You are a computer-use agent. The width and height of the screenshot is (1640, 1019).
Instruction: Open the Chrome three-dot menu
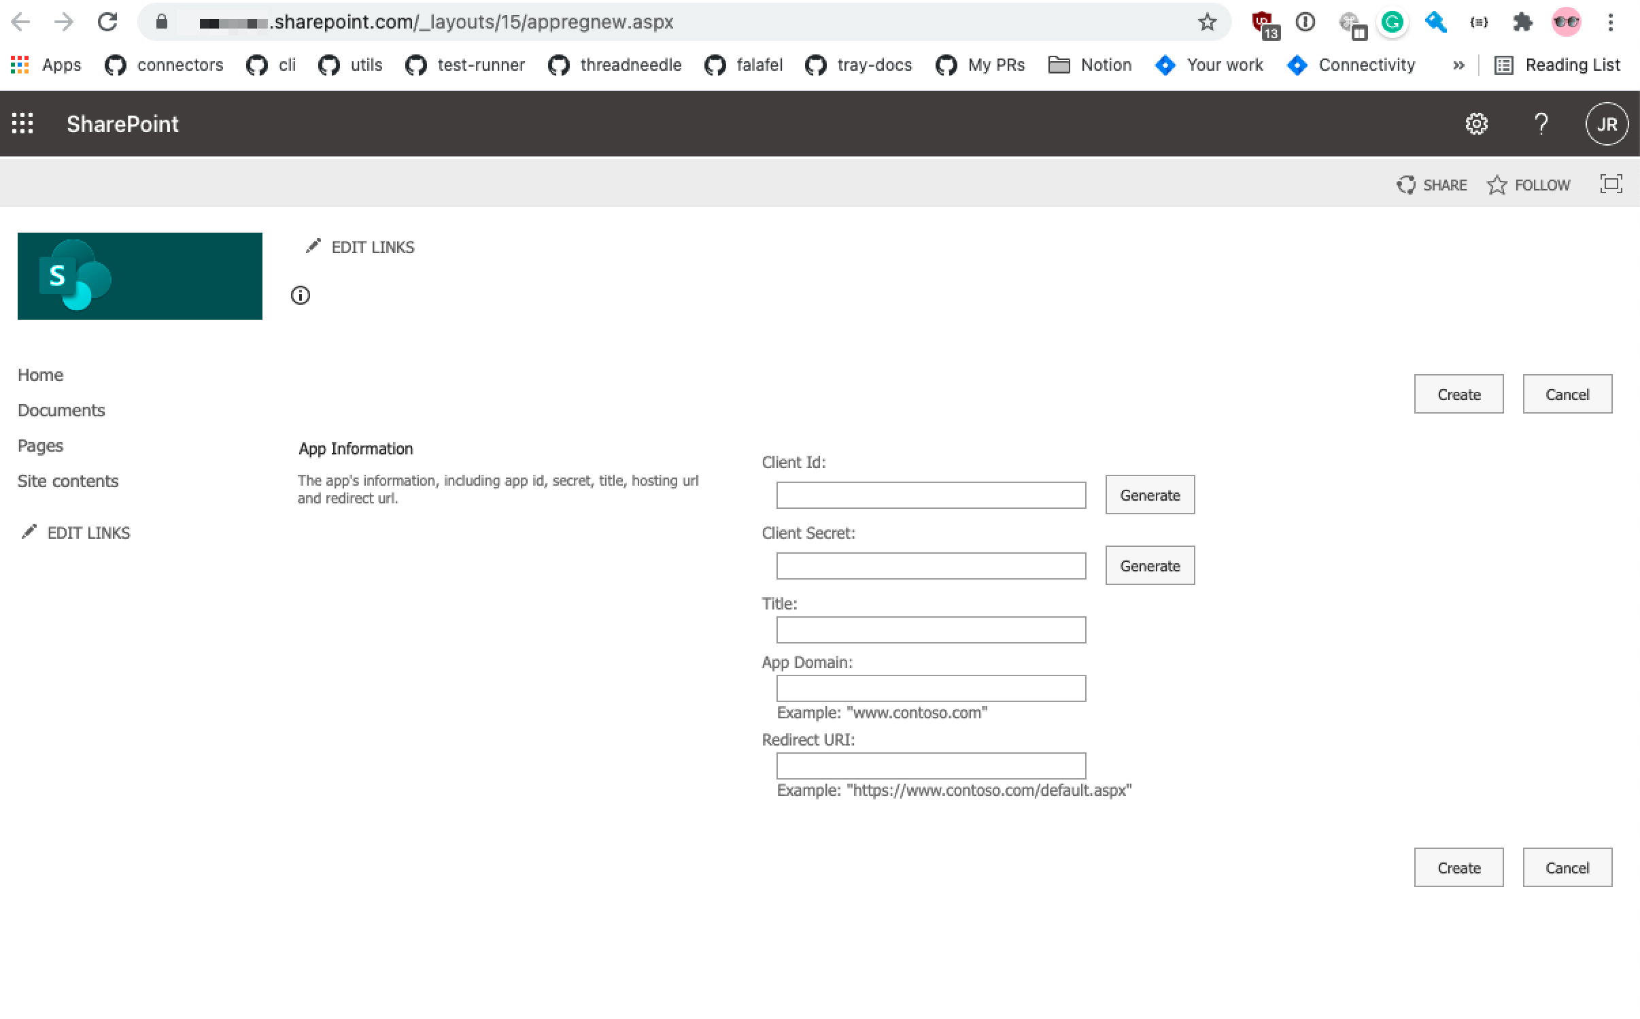pos(1609,22)
